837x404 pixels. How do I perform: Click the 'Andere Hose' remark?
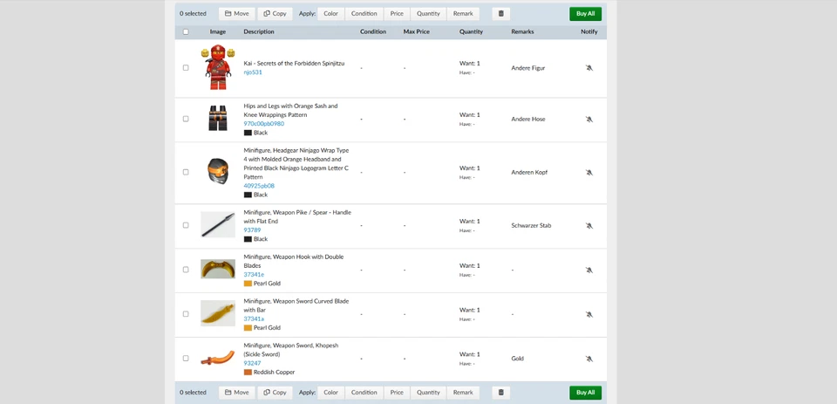[x=528, y=120]
